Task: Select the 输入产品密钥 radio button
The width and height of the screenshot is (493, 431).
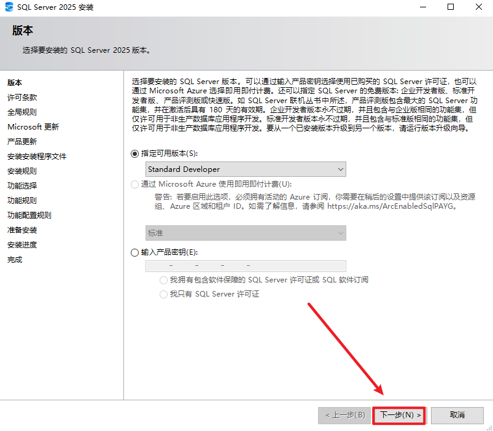Action: [x=135, y=252]
